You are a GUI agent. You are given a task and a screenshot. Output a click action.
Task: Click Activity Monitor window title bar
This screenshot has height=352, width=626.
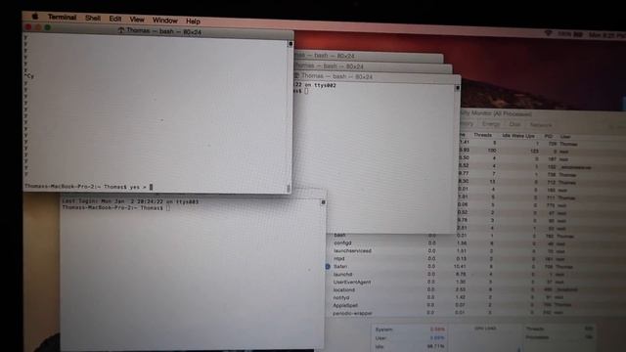[x=543, y=113]
